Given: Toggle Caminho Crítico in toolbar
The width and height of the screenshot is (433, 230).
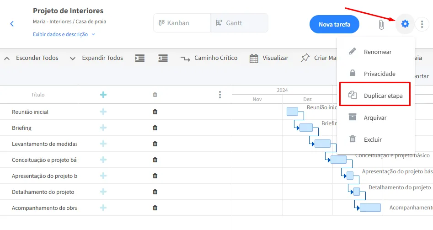Looking at the screenshot, I should pyautogui.click(x=209, y=58).
